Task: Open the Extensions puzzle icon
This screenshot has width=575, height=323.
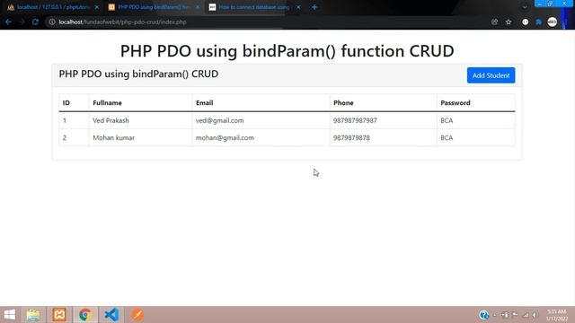Action: [538, 22]
